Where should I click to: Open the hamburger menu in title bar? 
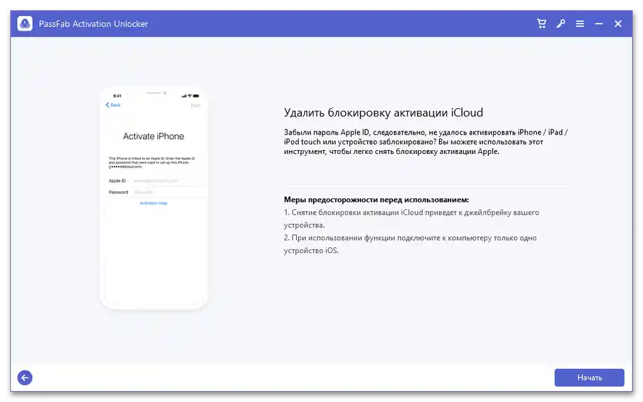click(x=580, y=24)
